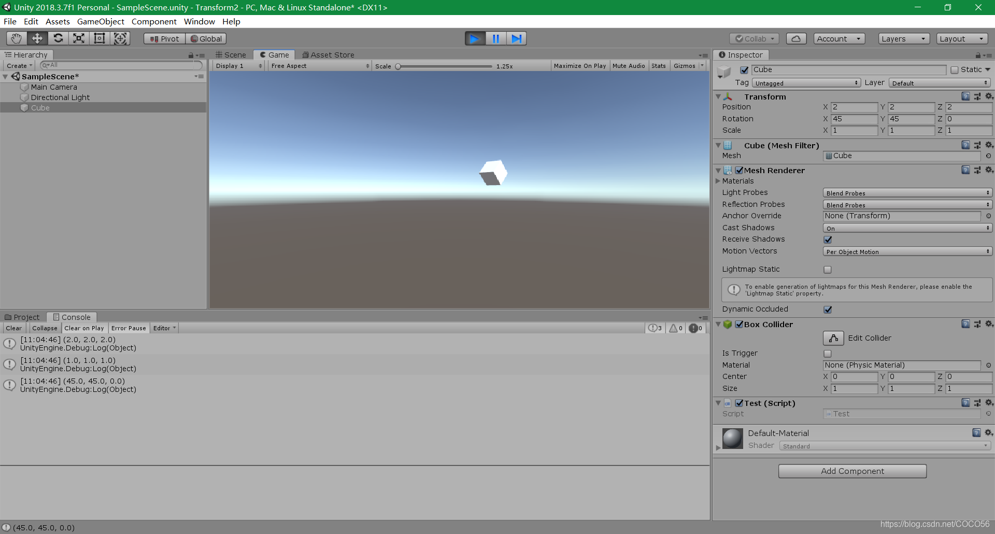The height and width of the screenshot is (534, 995).
Task: Open the cloud services panel
Action: coord(796,38)
